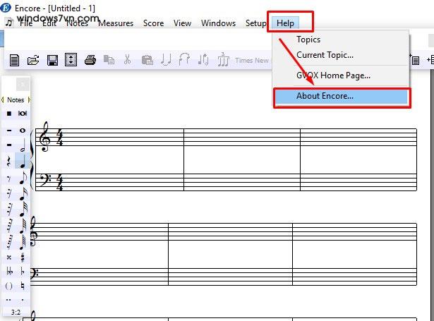Click Current Topic... in Help menu
Viewport: 434px width, 321px height.
tap(325, 55)
